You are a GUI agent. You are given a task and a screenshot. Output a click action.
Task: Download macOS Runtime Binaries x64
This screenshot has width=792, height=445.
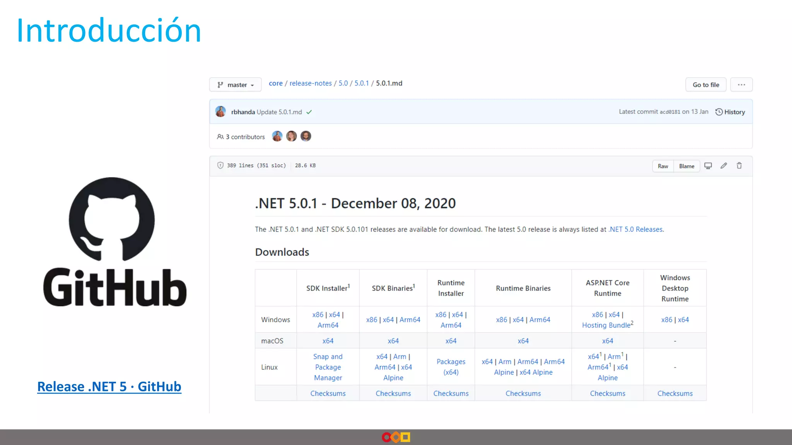(523, 341)
